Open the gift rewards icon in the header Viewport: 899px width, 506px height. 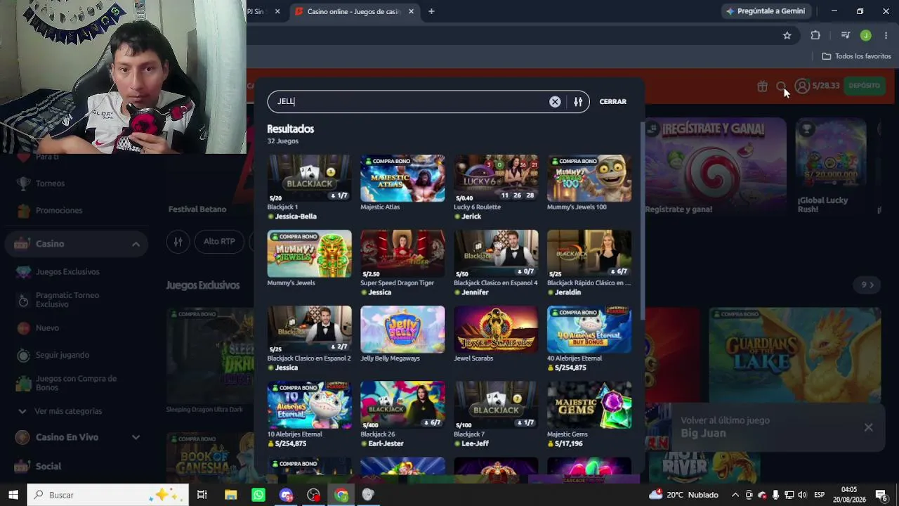coord(762,86)
